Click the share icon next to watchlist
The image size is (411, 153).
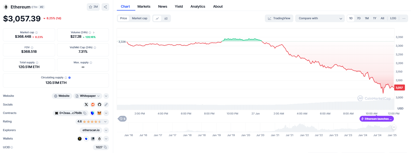point(105,7)
